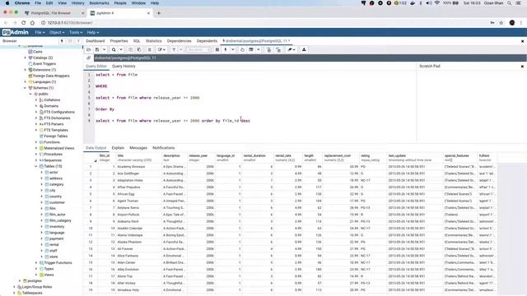Click the Chrome reload page icon
The height and width of the screenshot is (296, 527).
24,23
